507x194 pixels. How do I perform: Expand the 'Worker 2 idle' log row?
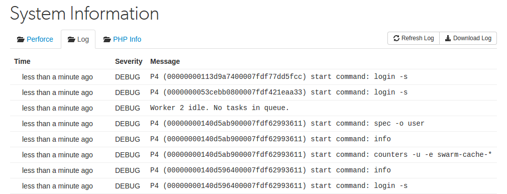(253, 108)
